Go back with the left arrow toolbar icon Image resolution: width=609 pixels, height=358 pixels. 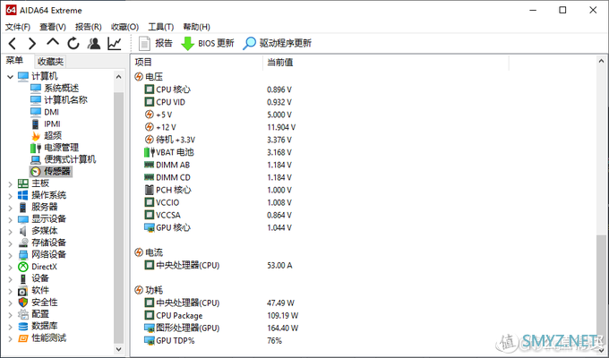[x=12, y=44]
